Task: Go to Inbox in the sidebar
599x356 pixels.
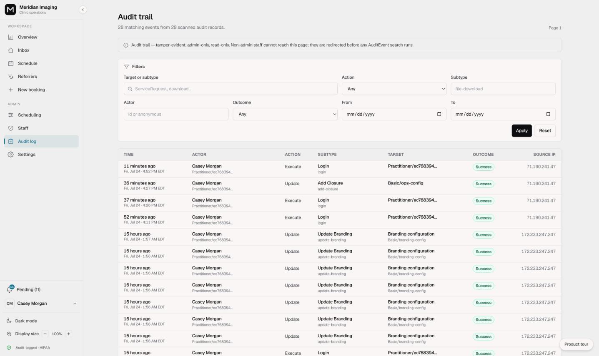Action: tap(41, 50)
